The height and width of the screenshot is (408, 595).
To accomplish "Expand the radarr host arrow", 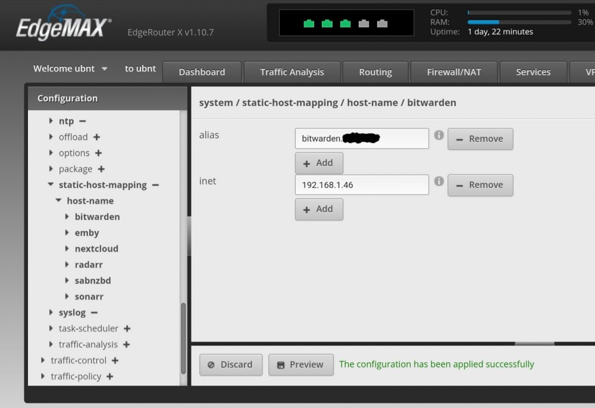I will point(67,264).
